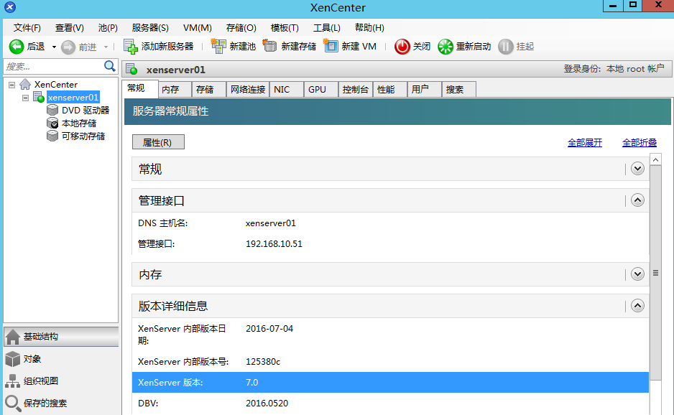
Task: Click the management IP 192.168.10.51 value
Action: 274,244
